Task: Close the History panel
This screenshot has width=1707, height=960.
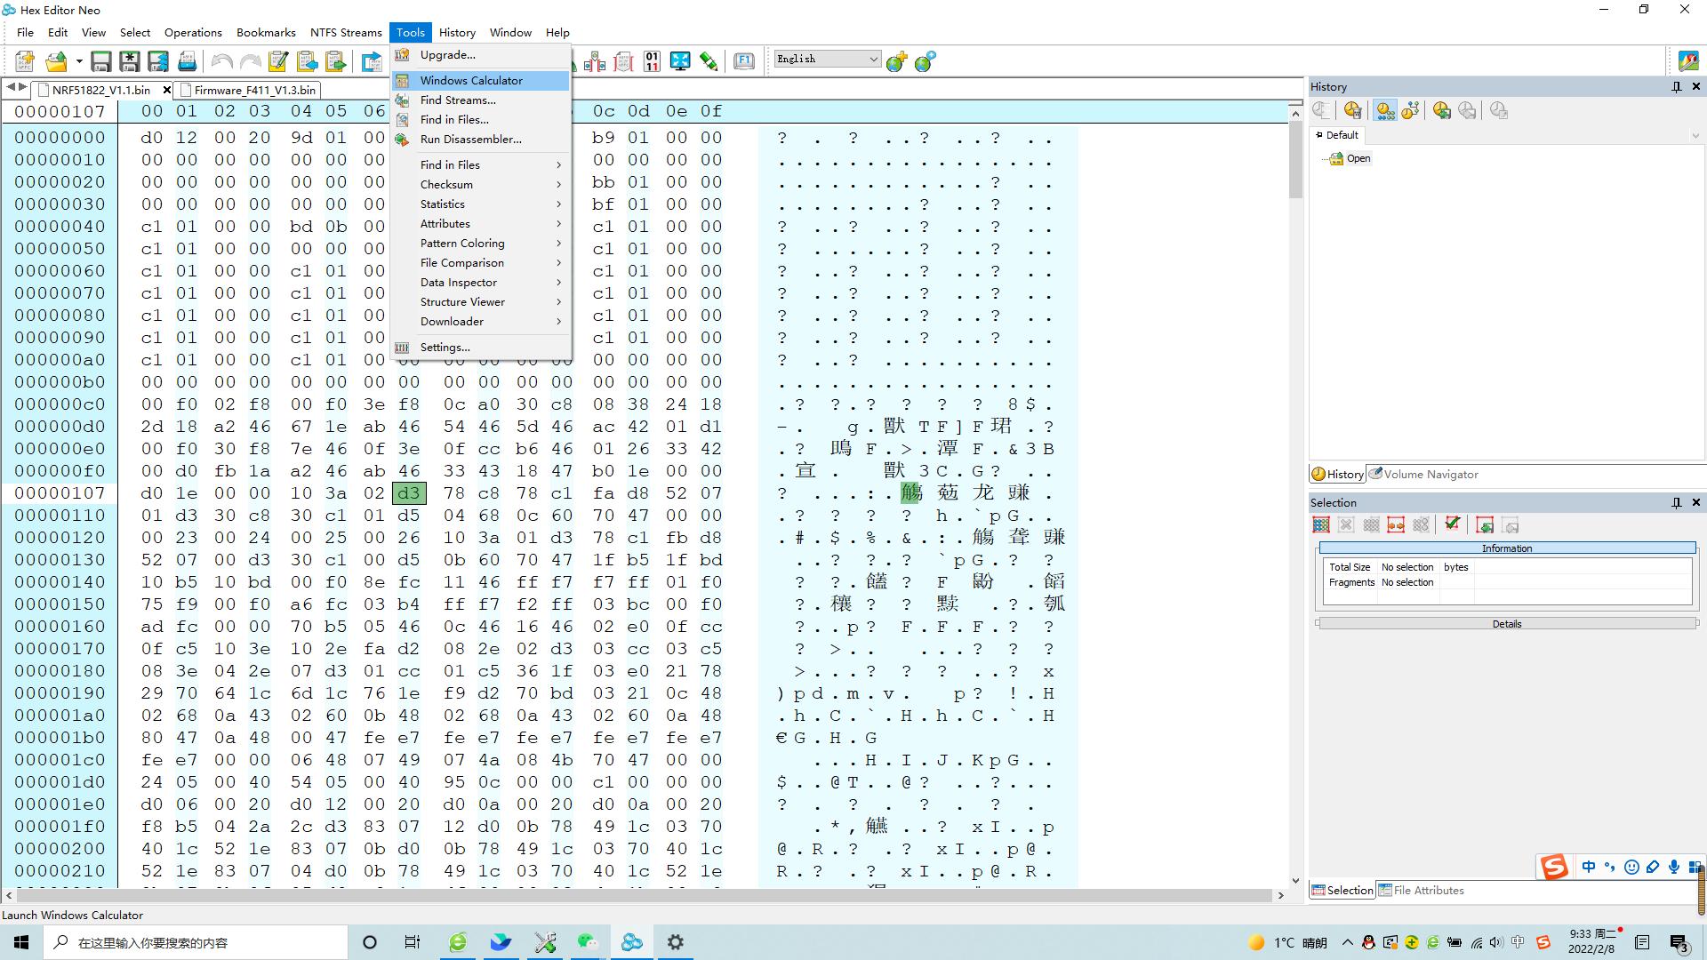Action: [1695, 86]
